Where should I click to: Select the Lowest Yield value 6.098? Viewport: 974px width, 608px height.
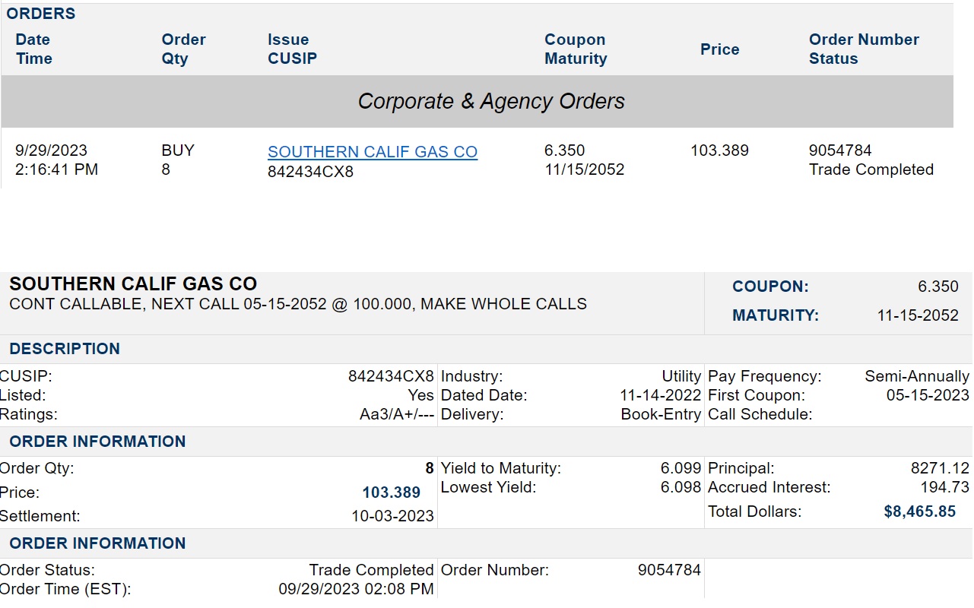coord(681,487)
